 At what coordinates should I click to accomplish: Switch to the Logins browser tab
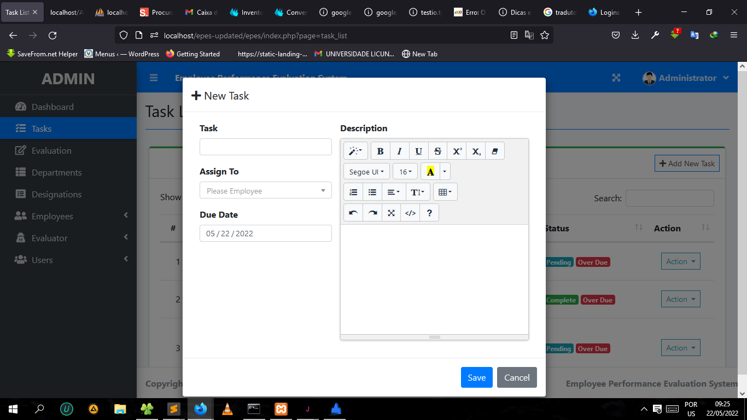(x=604, y=12)
